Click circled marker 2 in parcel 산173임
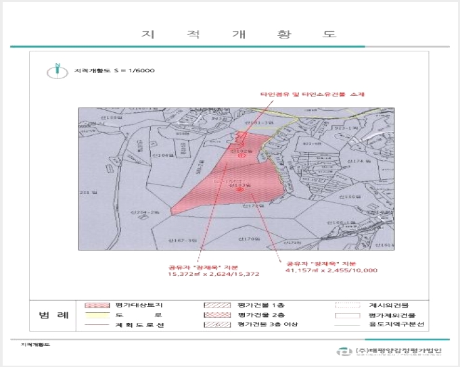Image resolution: width=460 pixels, height=367 pixels. tap(240, 190)
